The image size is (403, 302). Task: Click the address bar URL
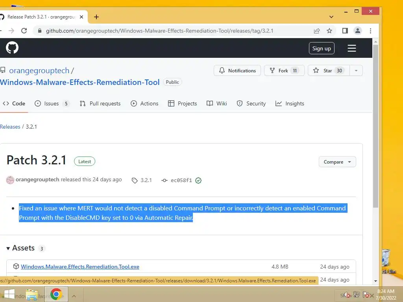[159, 31]
